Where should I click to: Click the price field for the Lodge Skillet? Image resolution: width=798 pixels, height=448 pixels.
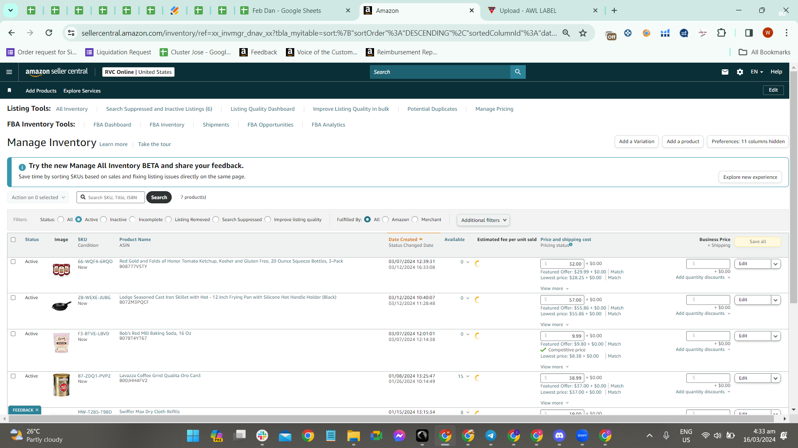pyautogui.click(x=562, y=300)
